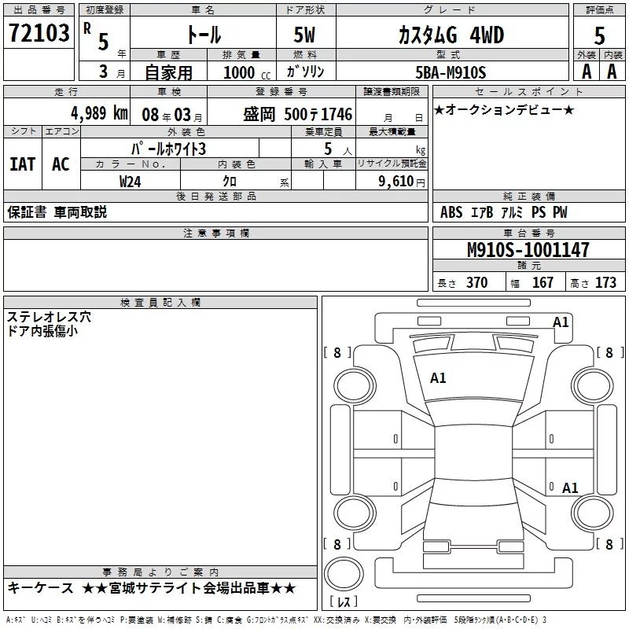This screenshot has width=629, height=629.
Task: Click the A1 mark beside the rear door
Action: coord(570,487)
